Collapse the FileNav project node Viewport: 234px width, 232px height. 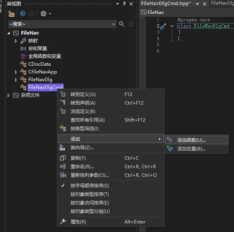pyautogui.click(x=9, y=33)
